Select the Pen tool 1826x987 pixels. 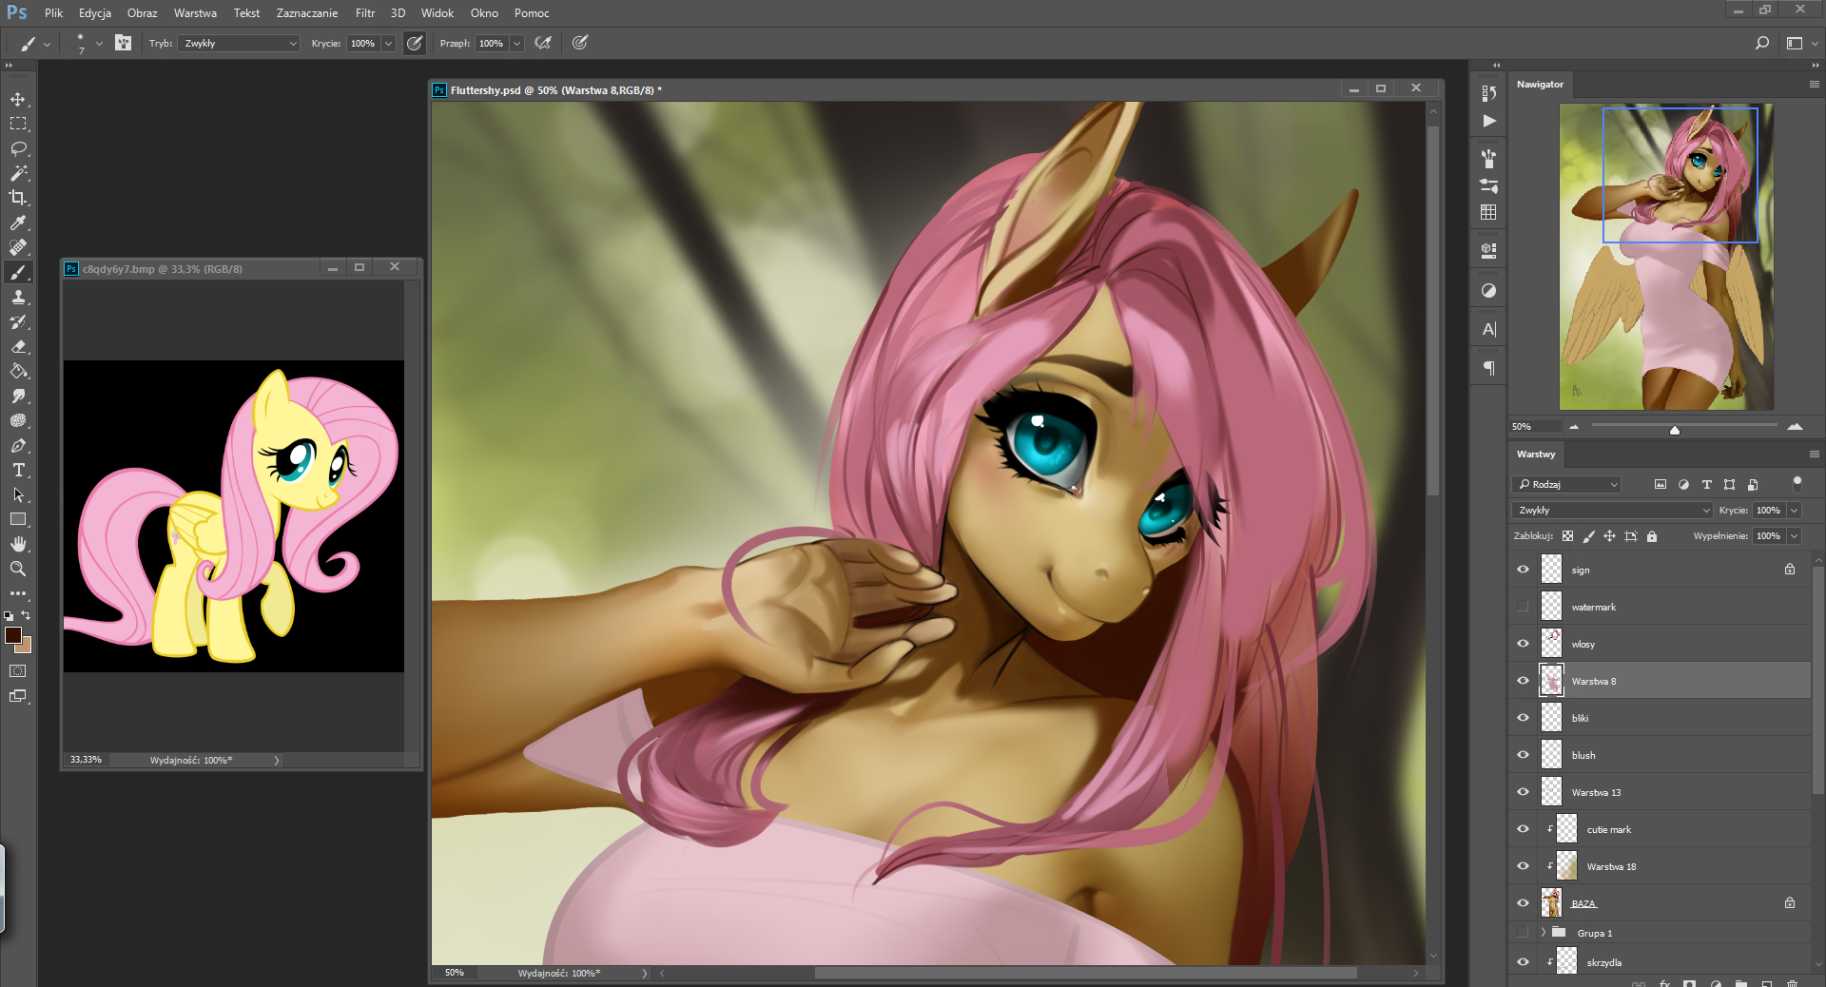(18, 445)
